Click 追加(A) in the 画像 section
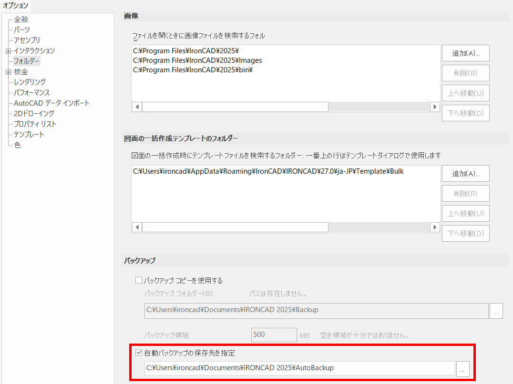Viewport: 513px width, 384px height. [x=465, y=53]
